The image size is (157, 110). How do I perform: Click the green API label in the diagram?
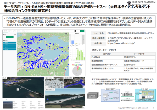tap(111, 98)
